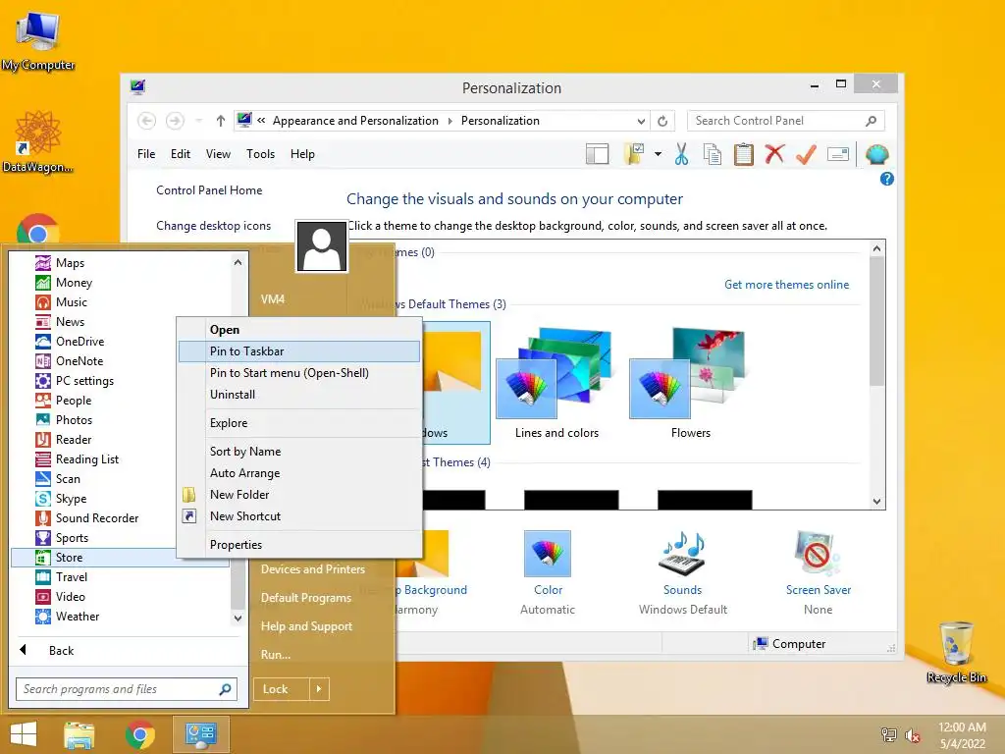The height and width of the screenshot is (754, 1005).
Task: Expand the address bar history dropdown
Action: 641,121
